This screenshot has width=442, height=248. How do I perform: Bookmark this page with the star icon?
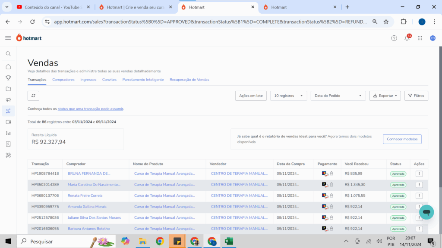386,22
